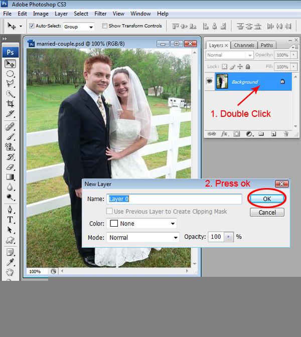Open the Filter menu

(100, 14)
